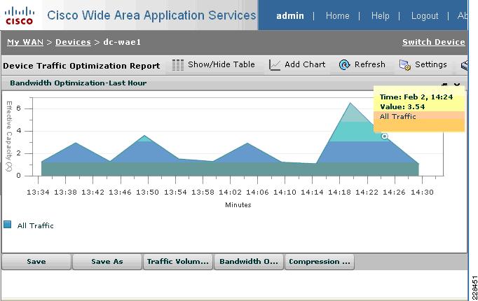Open the Compression ... tab
478x301 pixels.
pyautogui.click(x=320, y=262)
